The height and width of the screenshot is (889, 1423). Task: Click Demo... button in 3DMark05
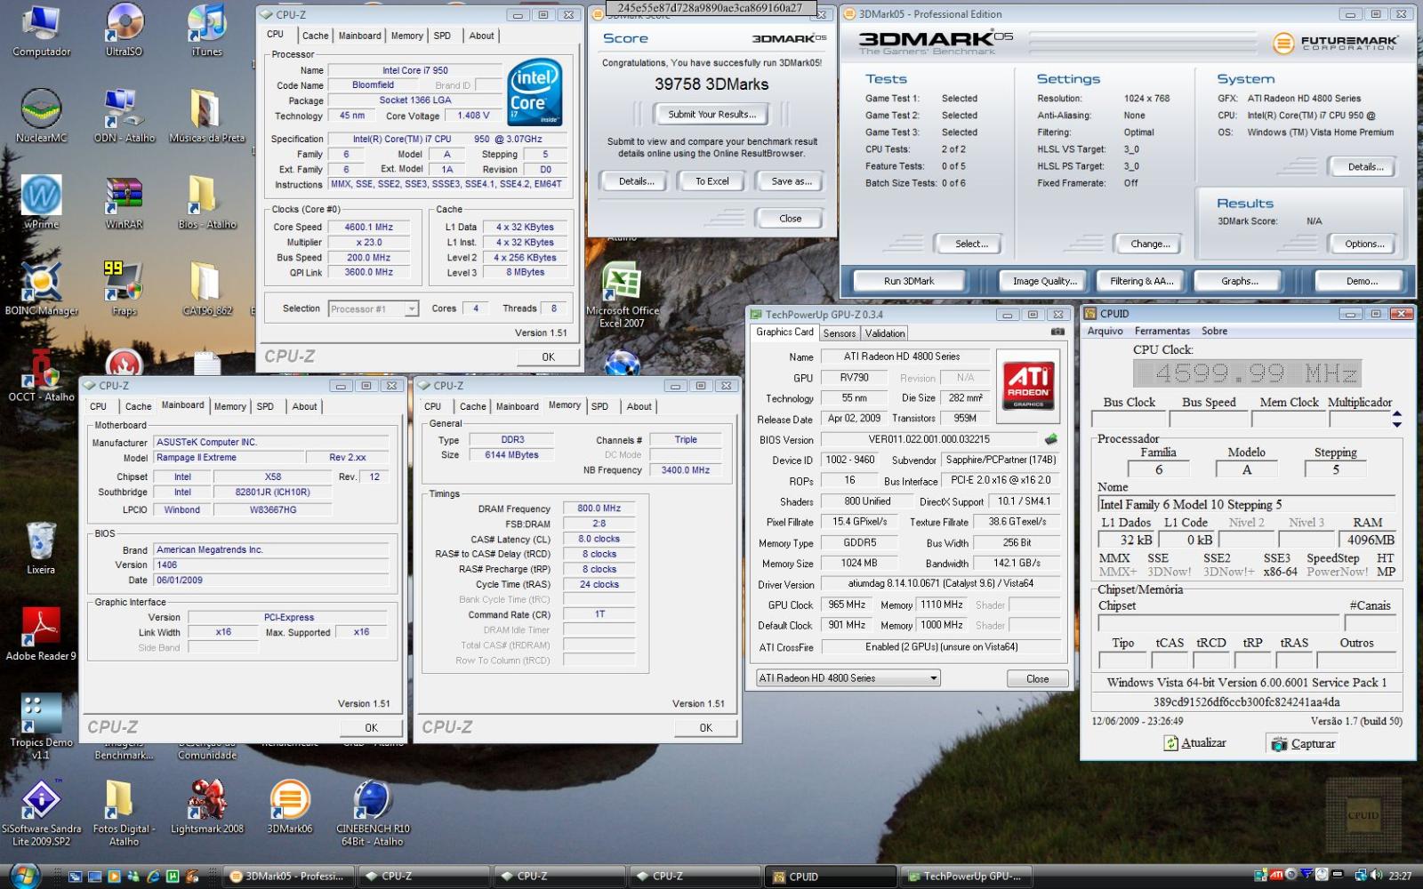[1361, 281]
